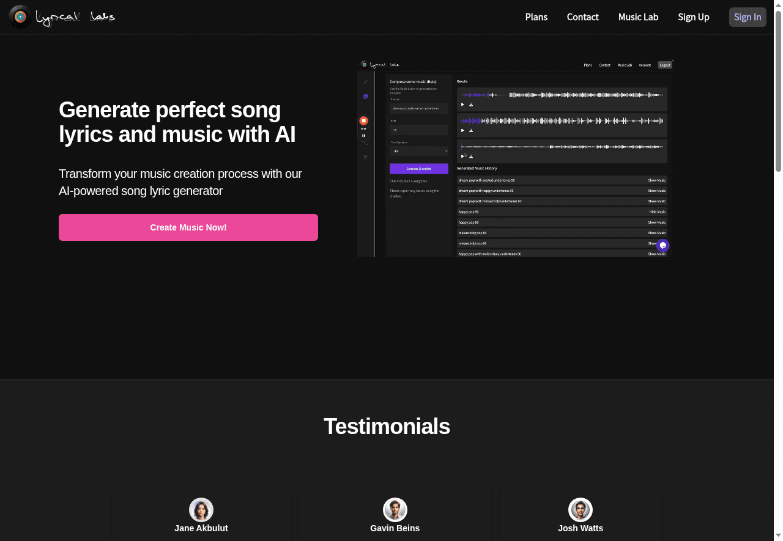Open the purple chat panel icon in sidebar

pos(365,96)
